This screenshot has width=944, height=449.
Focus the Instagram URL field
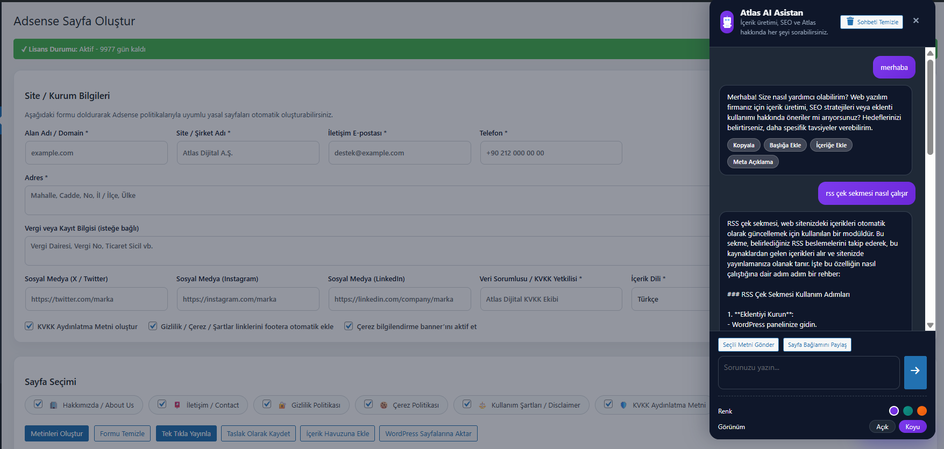click(248, 299)
